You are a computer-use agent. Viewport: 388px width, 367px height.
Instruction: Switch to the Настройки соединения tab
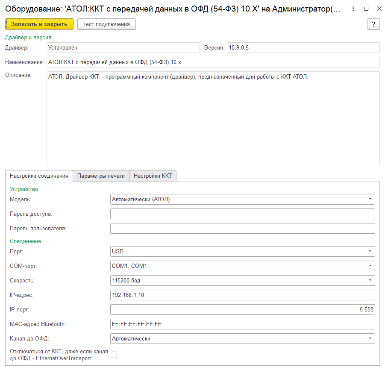39,176
